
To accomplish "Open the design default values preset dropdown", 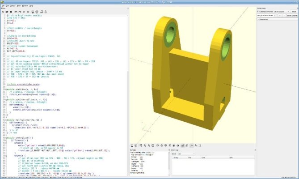I will pos(266,16).
